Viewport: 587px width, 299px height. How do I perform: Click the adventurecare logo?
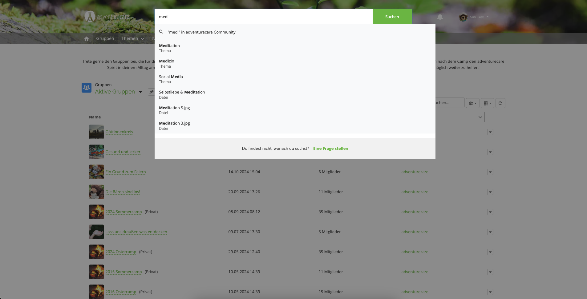pos(107,17)
